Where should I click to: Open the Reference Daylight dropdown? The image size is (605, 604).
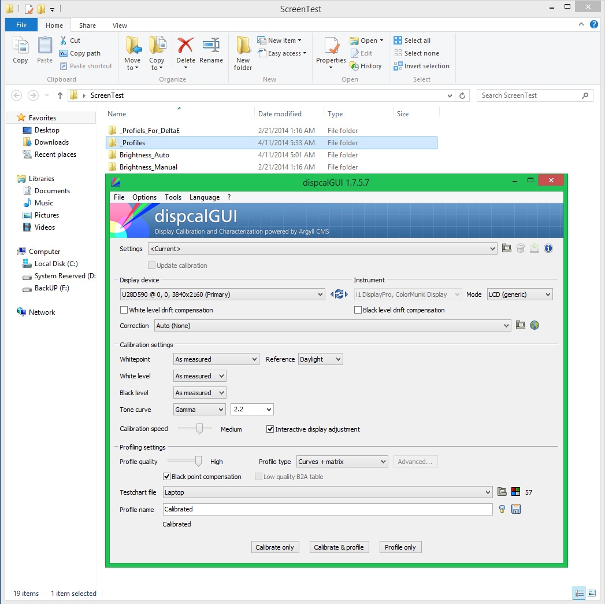[x=320, y=359]
